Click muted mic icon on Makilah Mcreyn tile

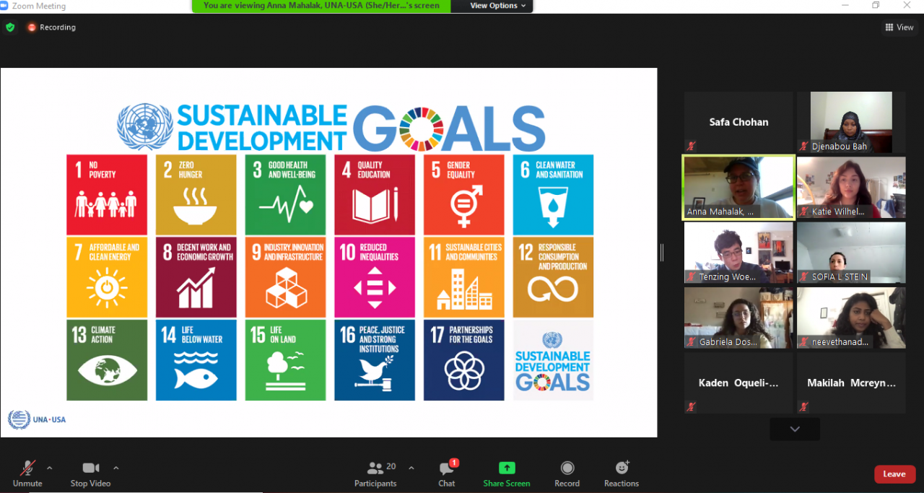(x=804, y=407)
